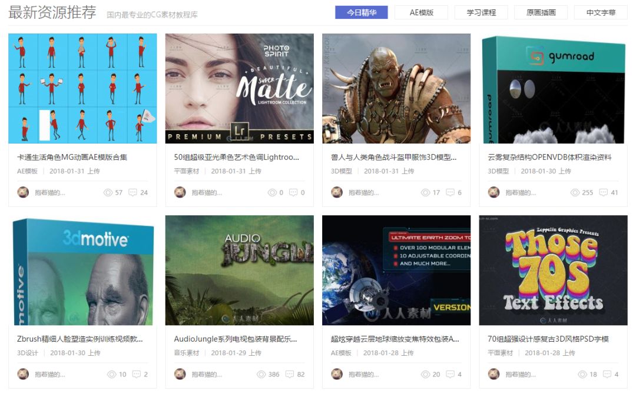The image size is (636, 394).
Task: Click 3D模型 category under orc model card
Action: pyautogui.click(x=342, y=171)
